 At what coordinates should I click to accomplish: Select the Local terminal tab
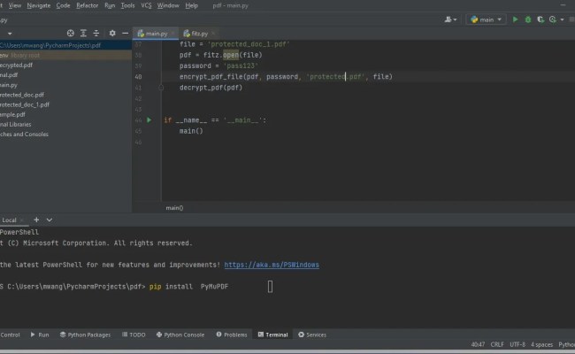pyautogui.click(x=9, y=220)
